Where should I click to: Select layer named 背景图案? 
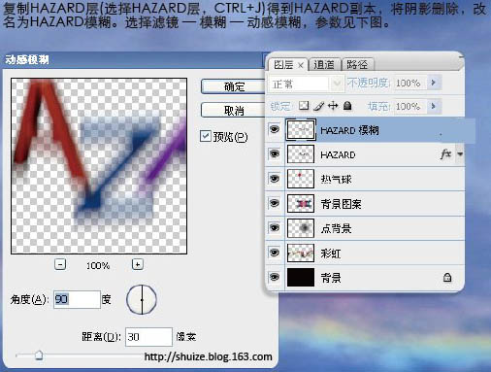[341, 204]
